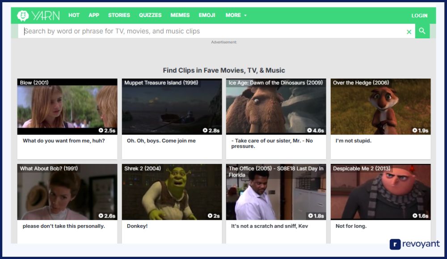Expand the MORE dropdown menu

tap(236, 15)
